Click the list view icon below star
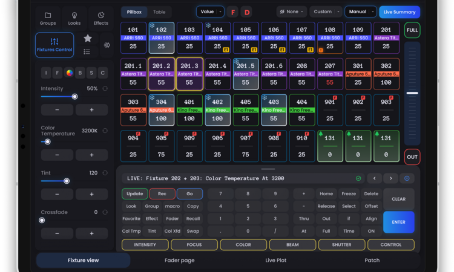Image resolution: width=454 pixels, height=272 pixels. (x=87, y=52)
